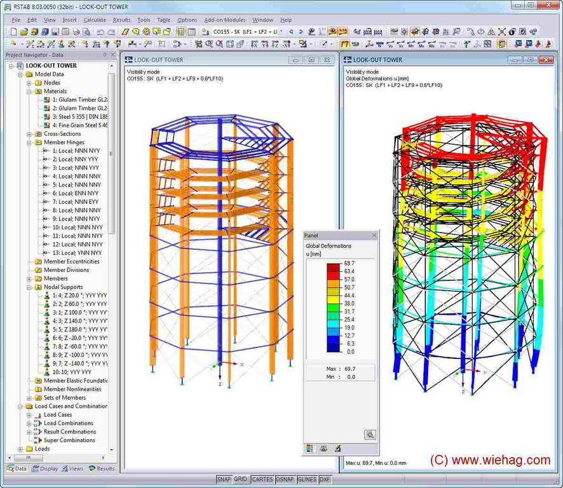Click dark blue 6.3 legend color swatch

pyautogui.click(x=333, y=348)
